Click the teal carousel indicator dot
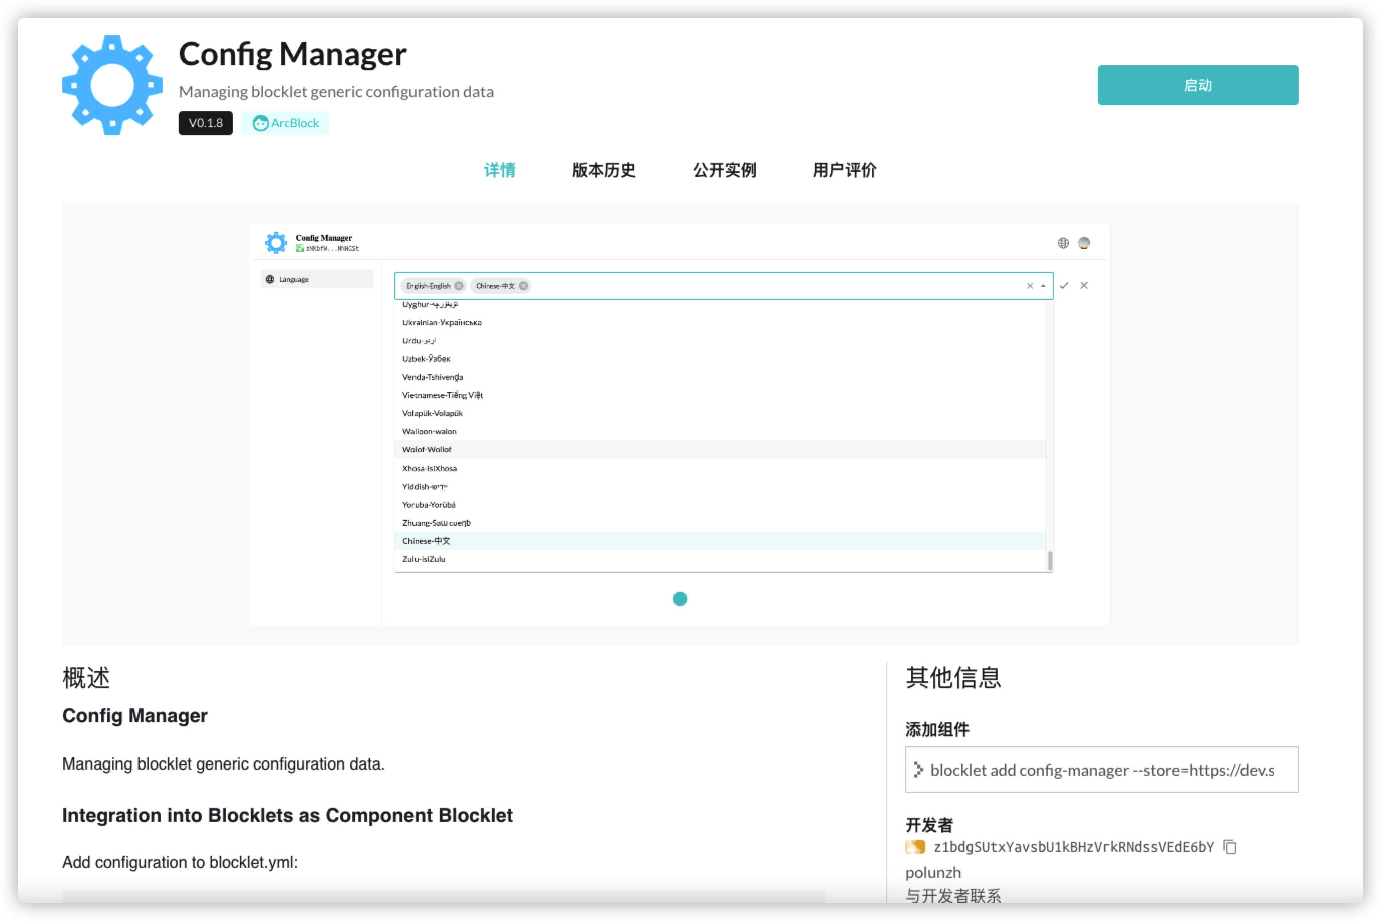Screen dimensions: 1381x921 click(x=679, y=598)
